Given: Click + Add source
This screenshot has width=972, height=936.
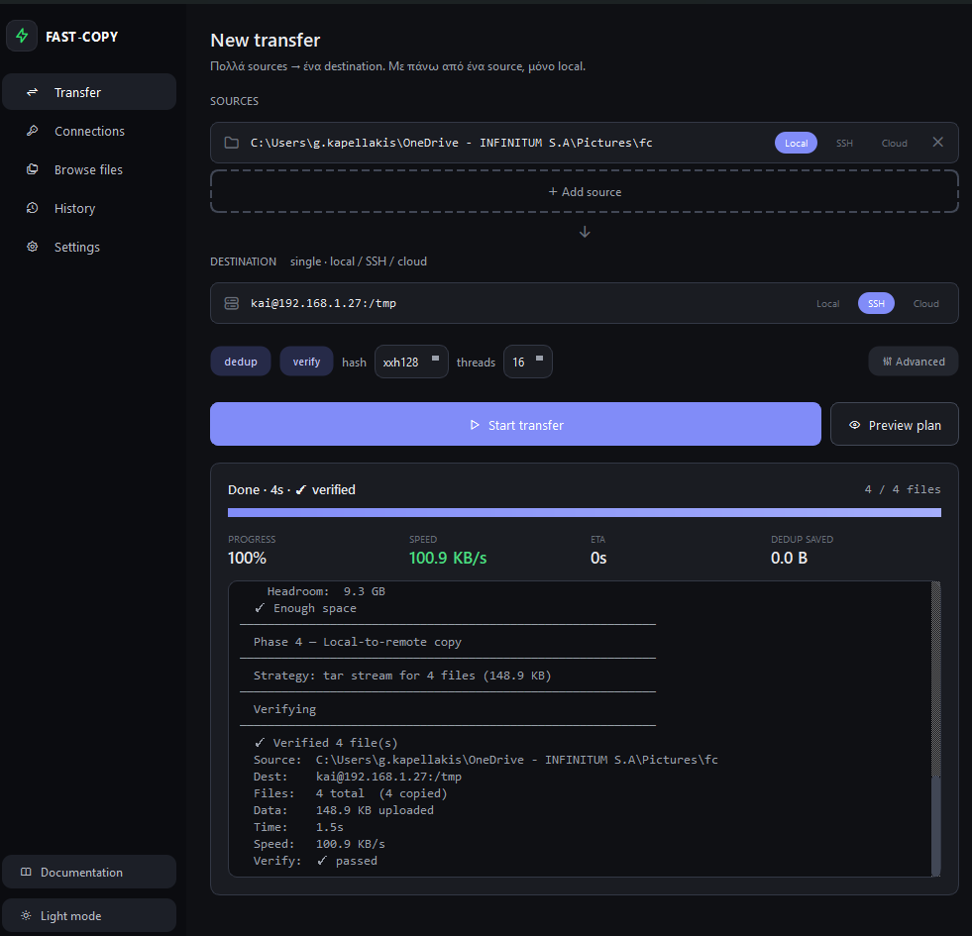Looking at the screenshot, I should (x=584, y=191).
